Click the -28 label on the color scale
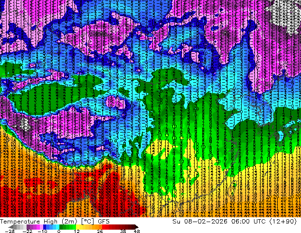The height and width of the screenshot is (233, 301). point(10,231)
